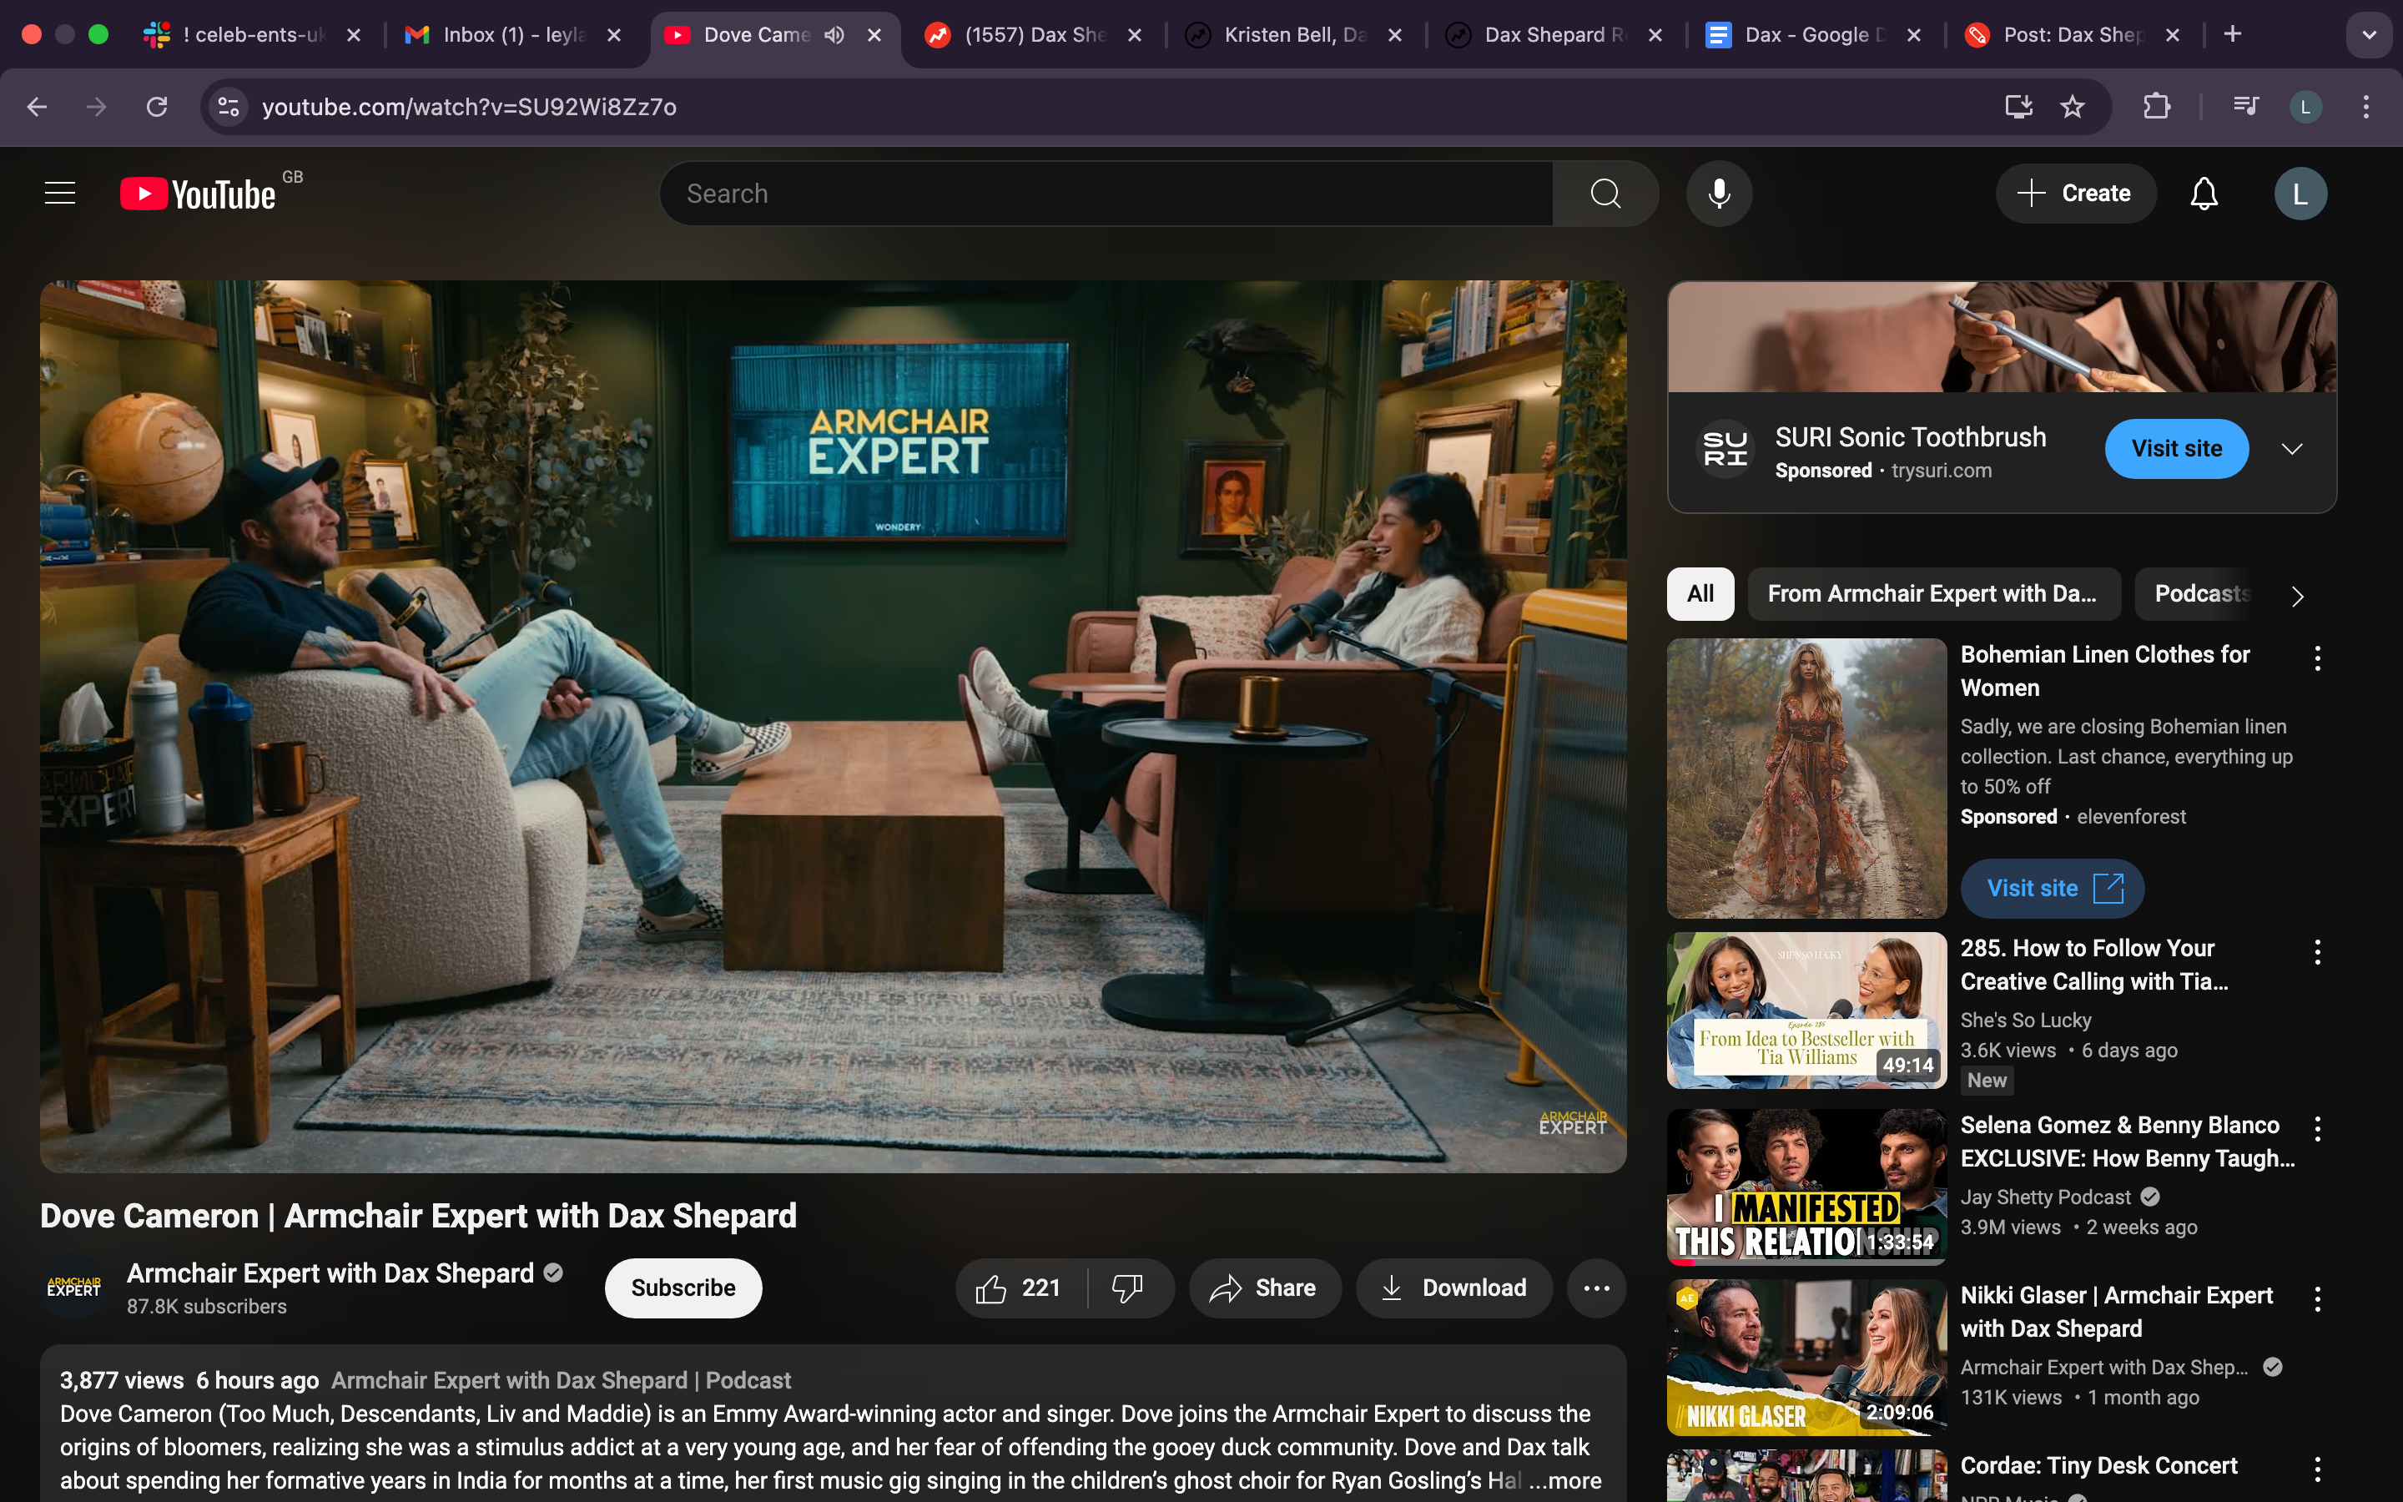Click the browser address bar URL
This screenshot has height=1502, width=2403.
pyautogui.click(x=469, y=106)
